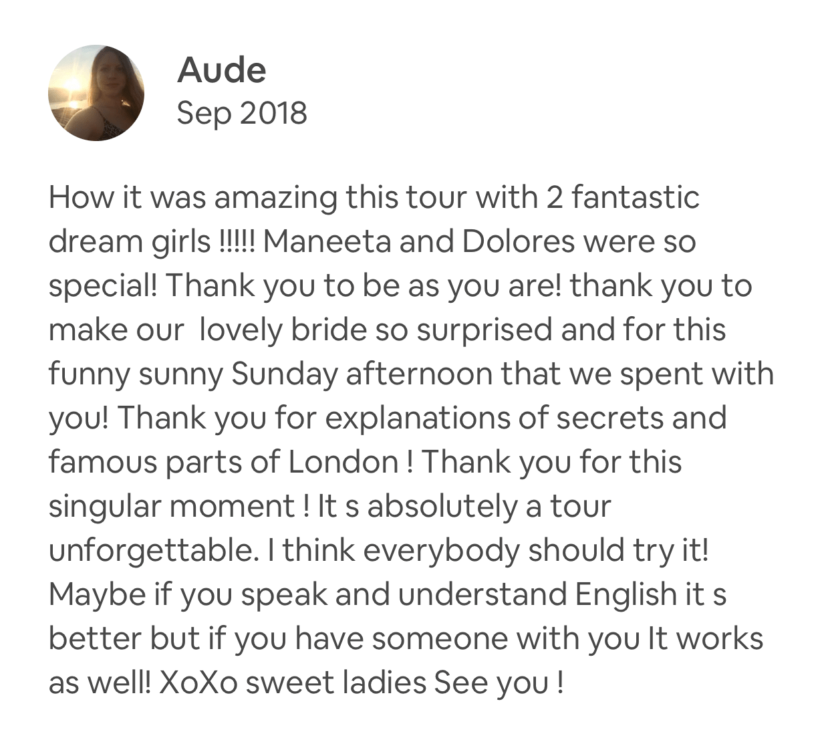Select the Sep 2018 review date
The height and width of the screenshot is (744, 830).
point(242,112)
